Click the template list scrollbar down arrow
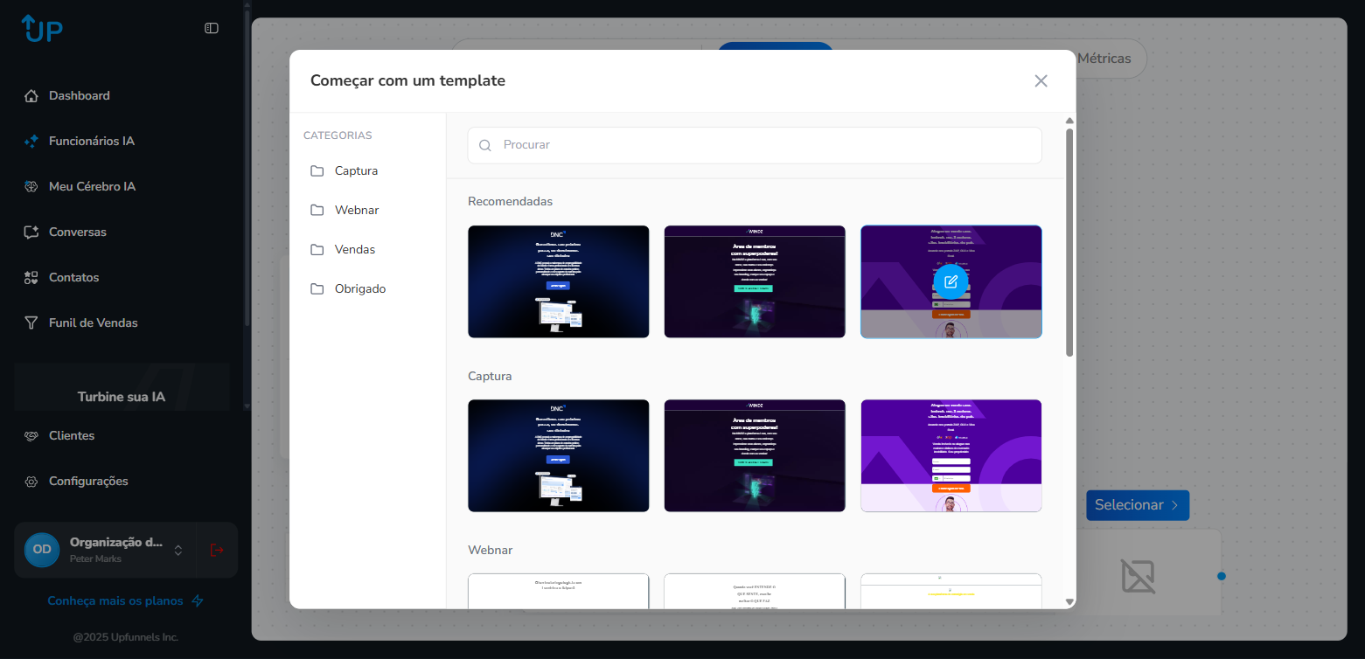Image resolution: width=1365 pixels, height=659 pixels. pyautogui.click(x=1069, y=601)
